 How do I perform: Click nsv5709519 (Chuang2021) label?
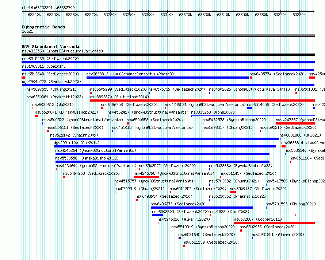pyautogui.click(x=139, y=189)
